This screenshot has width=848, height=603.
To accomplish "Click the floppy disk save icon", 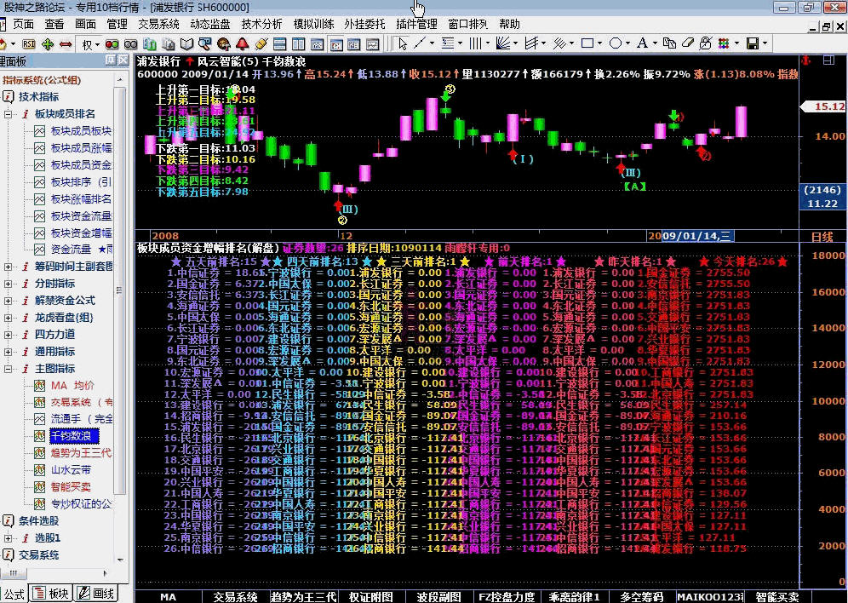I will point(753,43).
